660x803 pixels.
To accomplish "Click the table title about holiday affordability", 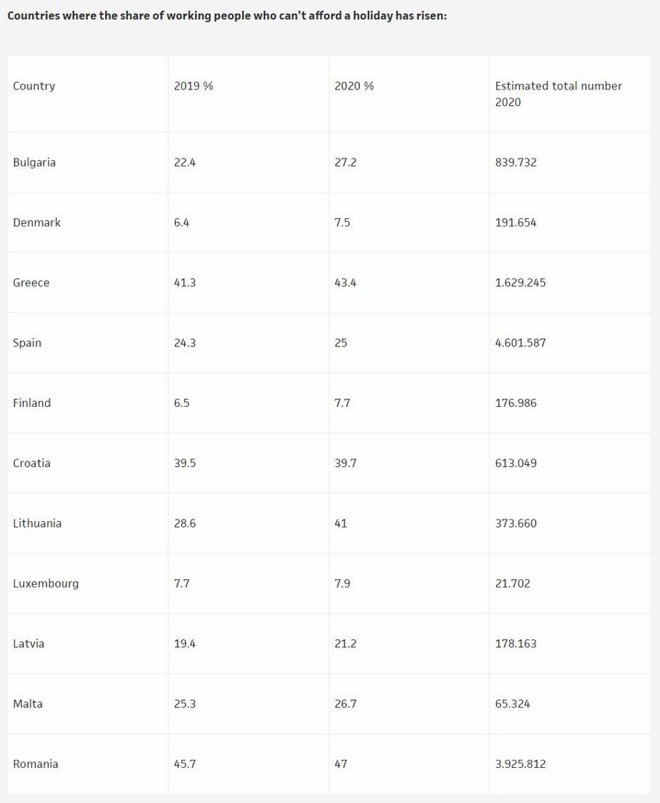I will pos(226,16).
